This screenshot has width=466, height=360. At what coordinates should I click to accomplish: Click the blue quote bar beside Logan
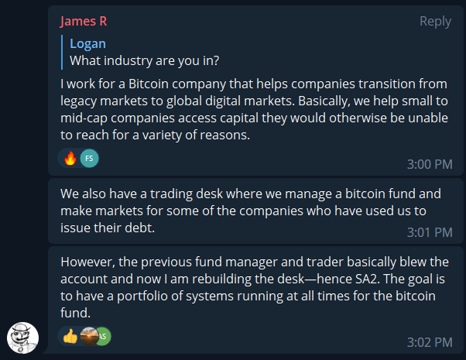click(x=62, y=52)
